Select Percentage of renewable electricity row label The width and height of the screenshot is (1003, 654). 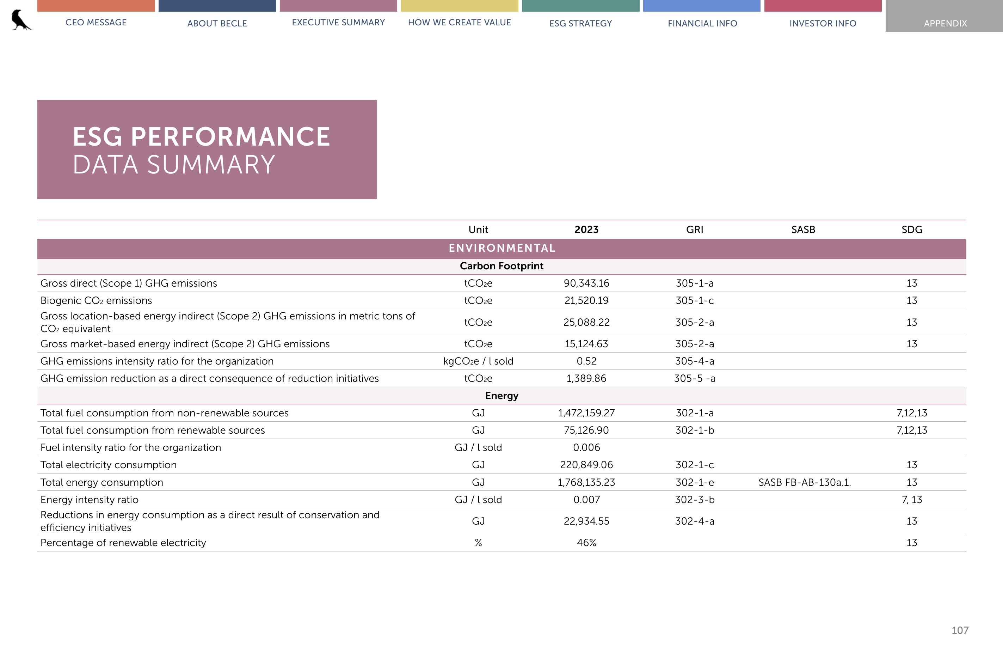tap(123, 543)
